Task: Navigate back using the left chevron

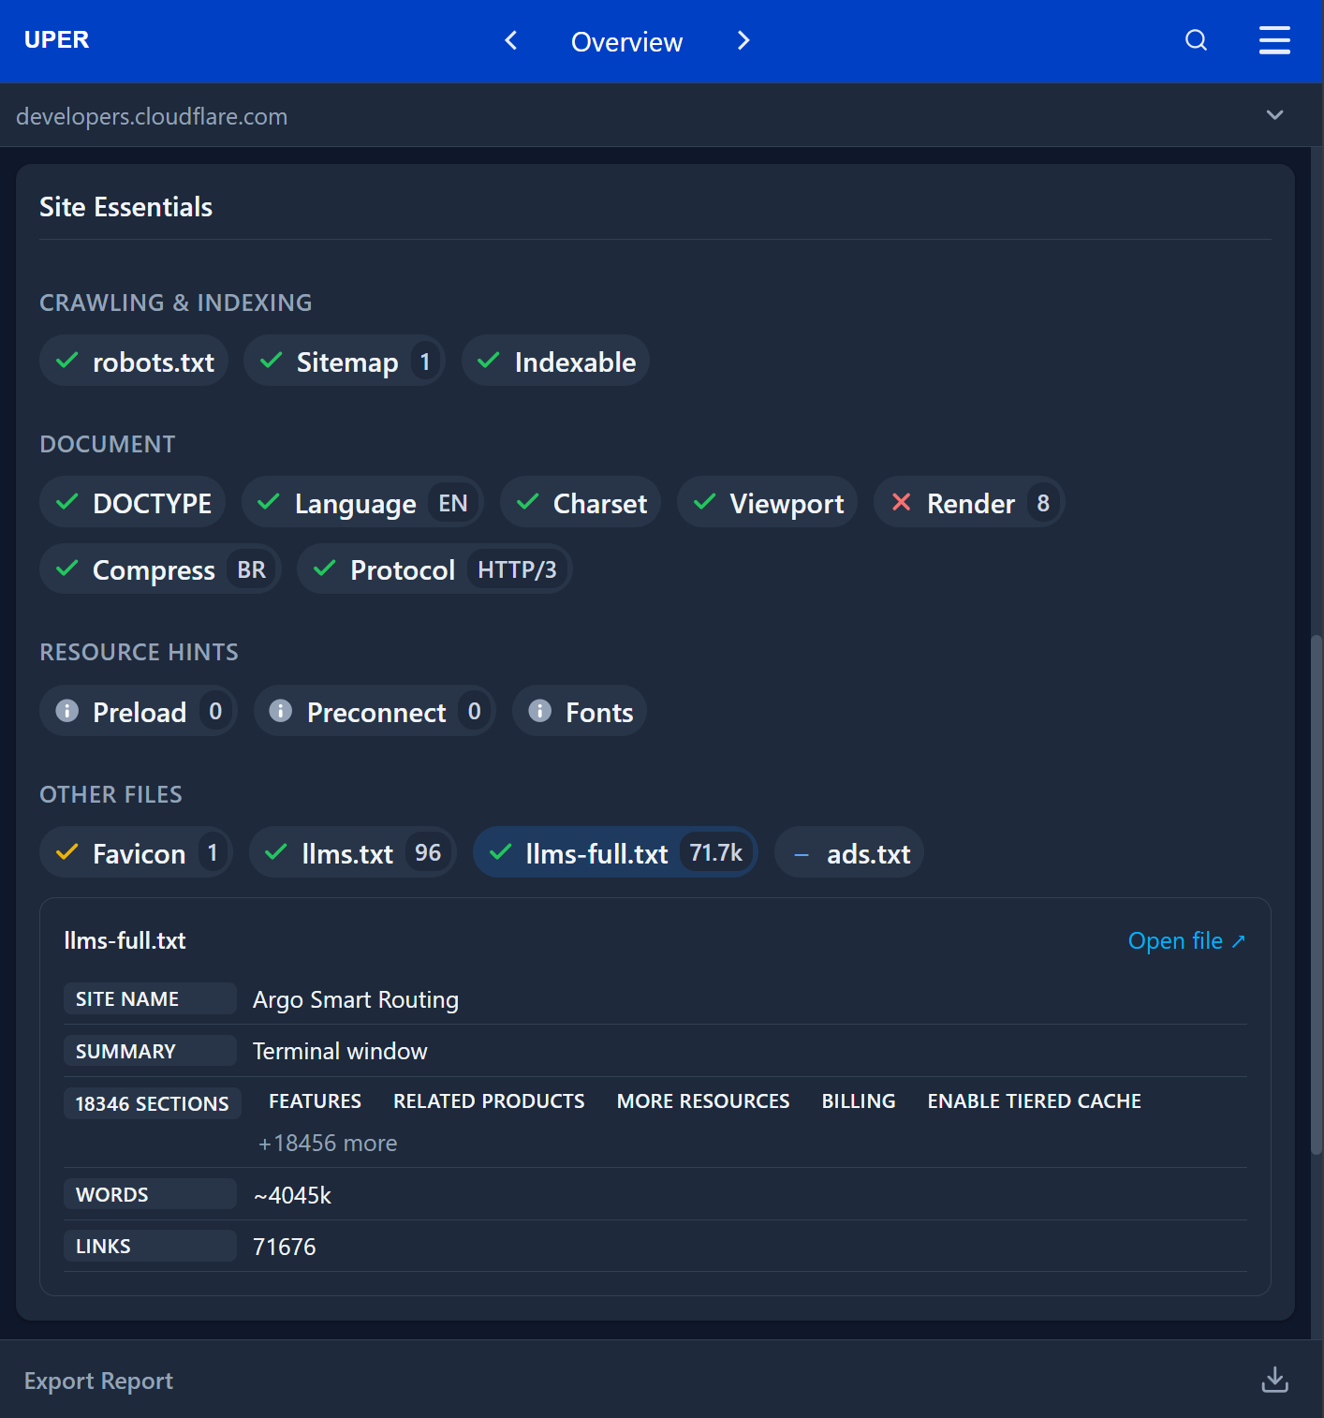Action: 510,40
